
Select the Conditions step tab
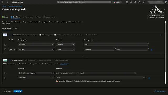pyautogui.click(x=15, y=17)
